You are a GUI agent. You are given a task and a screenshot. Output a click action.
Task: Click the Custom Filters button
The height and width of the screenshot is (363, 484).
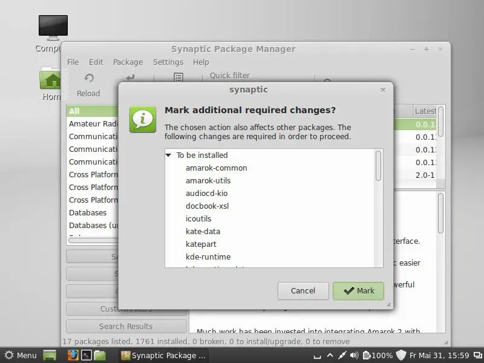126,309
